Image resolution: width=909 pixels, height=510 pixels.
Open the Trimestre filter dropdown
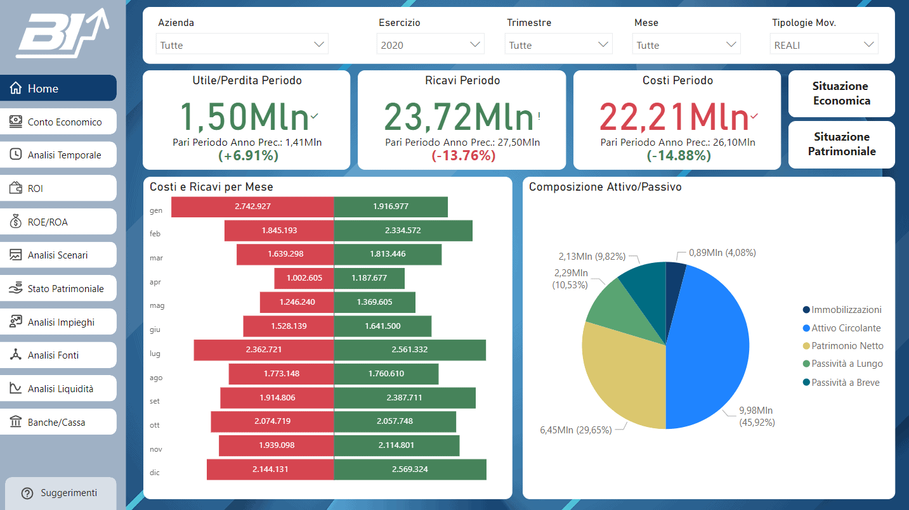point(559,44)
